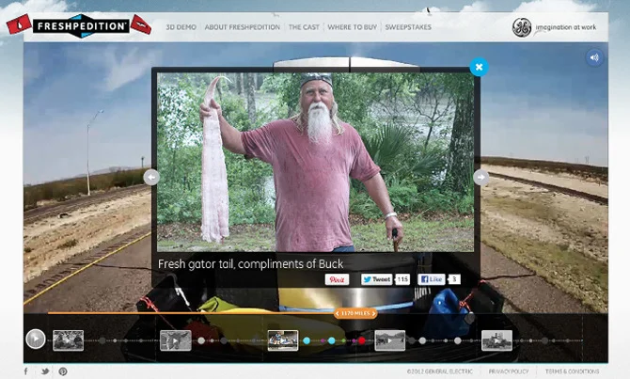
Task: Select the red dot on timeline
Action: 362,340
